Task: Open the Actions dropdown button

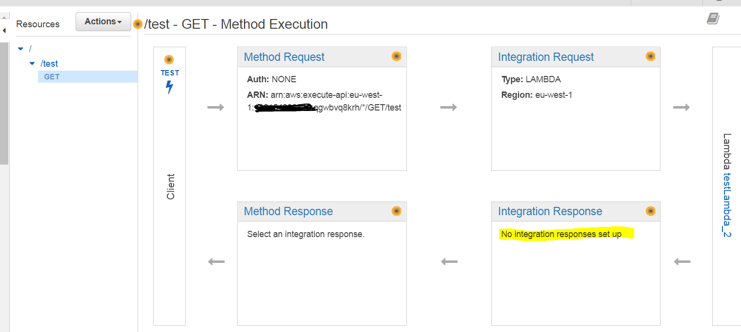Action: [103, 21]
